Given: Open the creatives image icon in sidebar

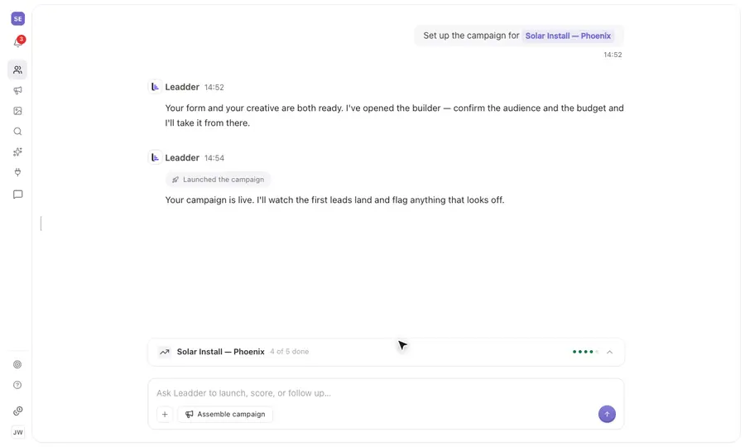Looking at the screenshot, I should pos(17,111).
